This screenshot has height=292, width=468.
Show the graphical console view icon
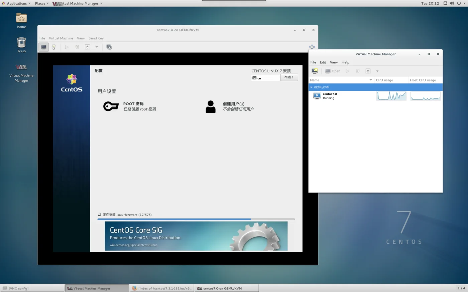(x=43, y=47)
